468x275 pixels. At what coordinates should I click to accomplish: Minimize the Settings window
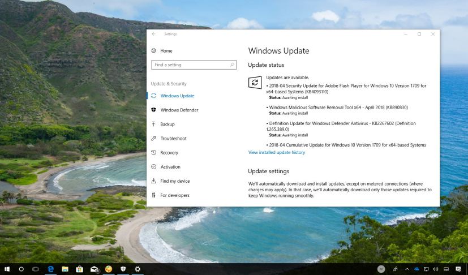tap(406, 34)
